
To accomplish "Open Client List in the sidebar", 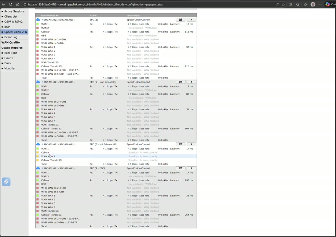I will (11, 16).
